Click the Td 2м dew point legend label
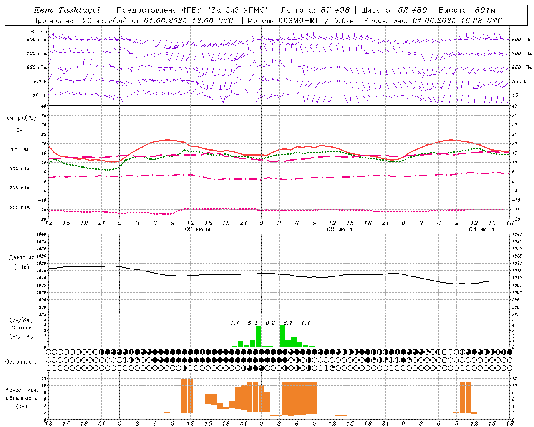Viewport: 534px width, 427px height. coord(20,149)
